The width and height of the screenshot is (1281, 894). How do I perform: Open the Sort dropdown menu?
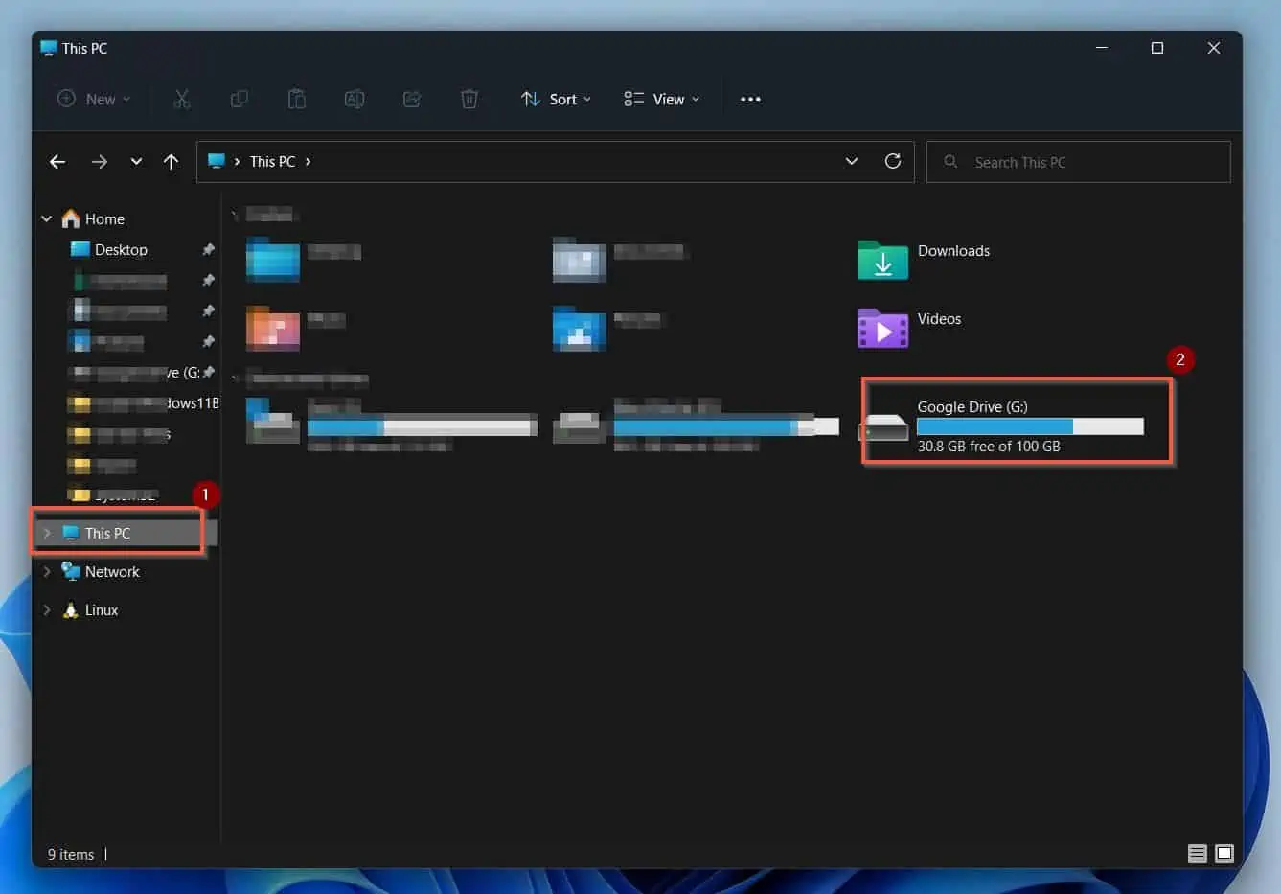556,99
